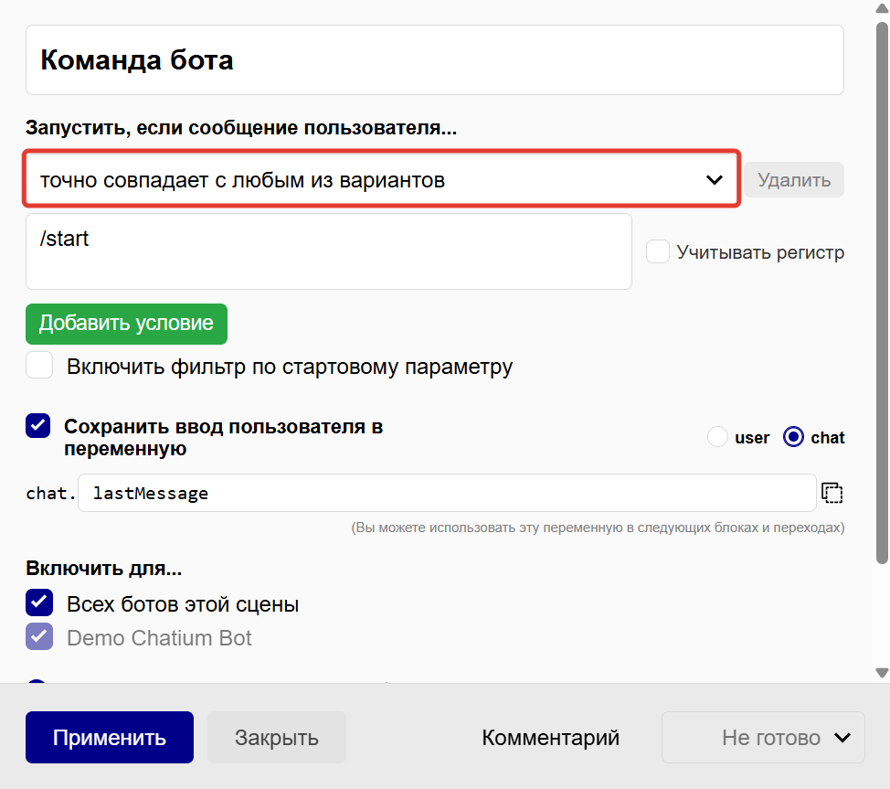The image size is (890, 789).
Task: Click the "Применить" button
Action: coord(110,737)
